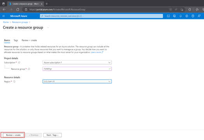This screenshot has height=140, width=204.
Task: Switch to the Review + create tab
Action: [x=29, y=40]
